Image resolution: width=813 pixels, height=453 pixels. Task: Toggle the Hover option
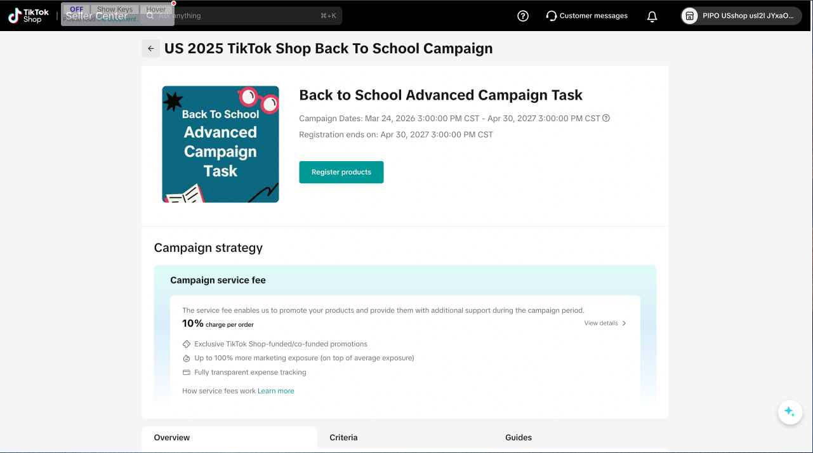point(155,10)
